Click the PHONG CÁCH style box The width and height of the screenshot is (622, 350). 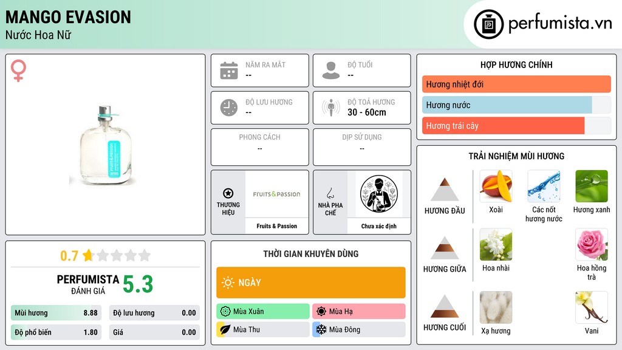(260, 147)
